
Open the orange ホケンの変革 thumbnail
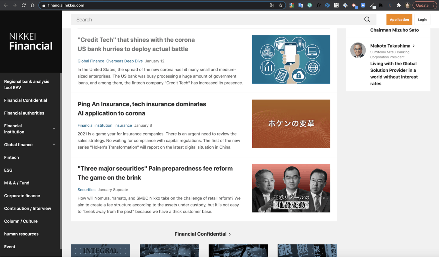[291, 124]
